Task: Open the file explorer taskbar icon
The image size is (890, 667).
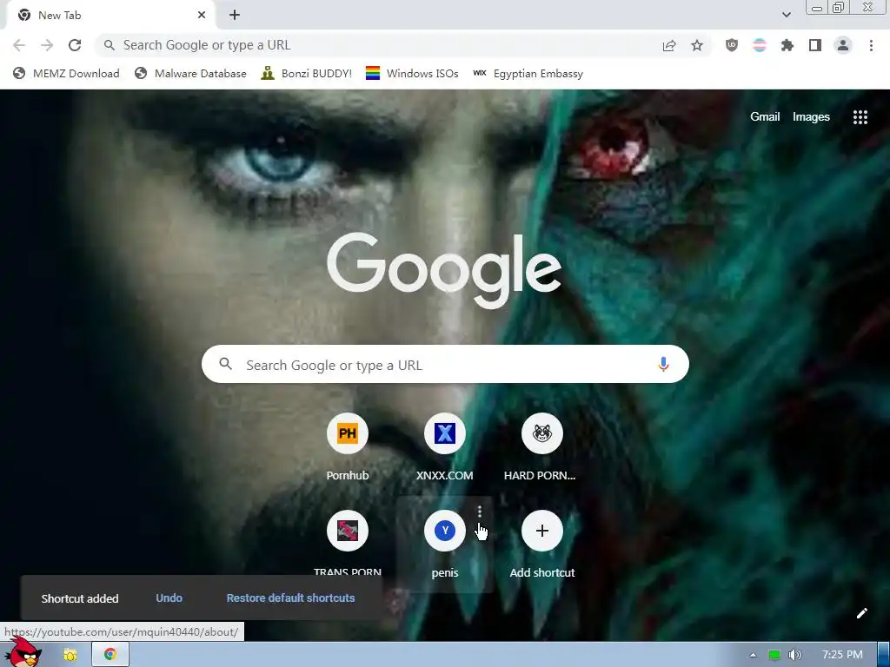Action: [x=70, y=655]
